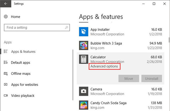Click the Video playback camera icon

pyautogui.click(x=6, y=96)
